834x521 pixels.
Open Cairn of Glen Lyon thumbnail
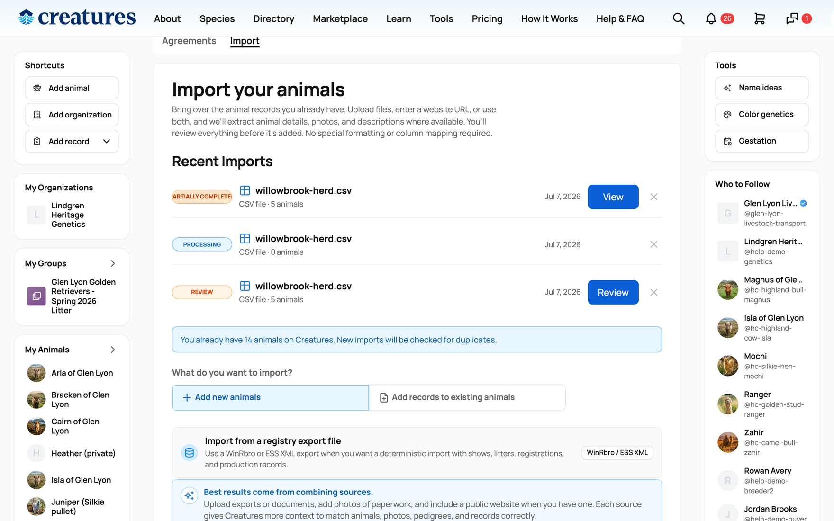tap(36, 426)
